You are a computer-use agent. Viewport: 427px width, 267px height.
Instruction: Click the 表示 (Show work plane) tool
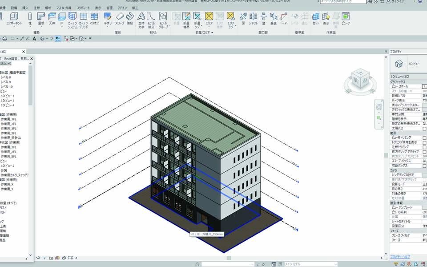coord(326,19)
